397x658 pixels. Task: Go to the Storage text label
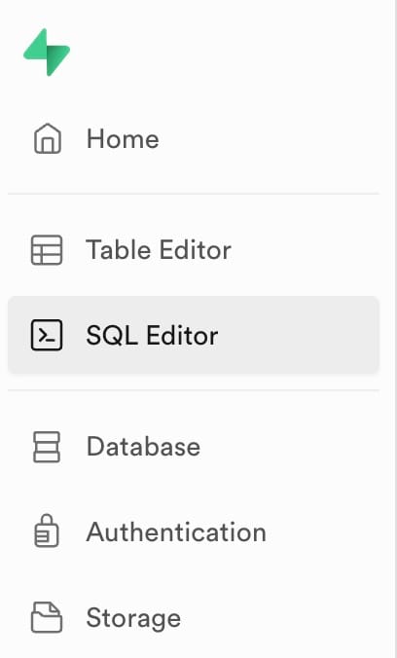[133, 618]
